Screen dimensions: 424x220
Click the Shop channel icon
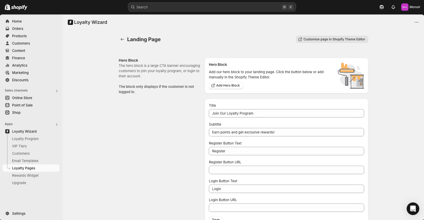coord(7,112)
